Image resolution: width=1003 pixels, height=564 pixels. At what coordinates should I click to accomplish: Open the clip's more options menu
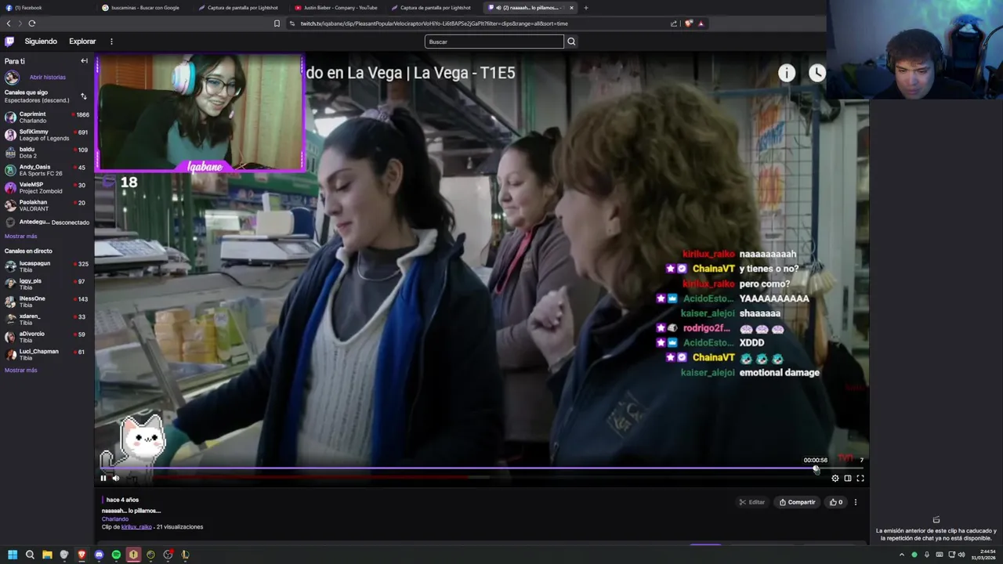[856, 502]
